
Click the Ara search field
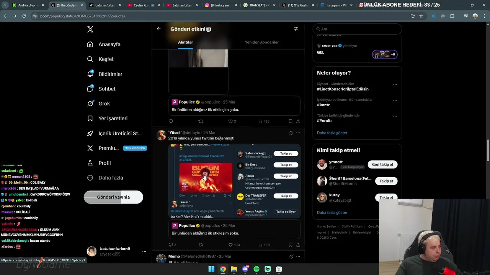[357, 29]
